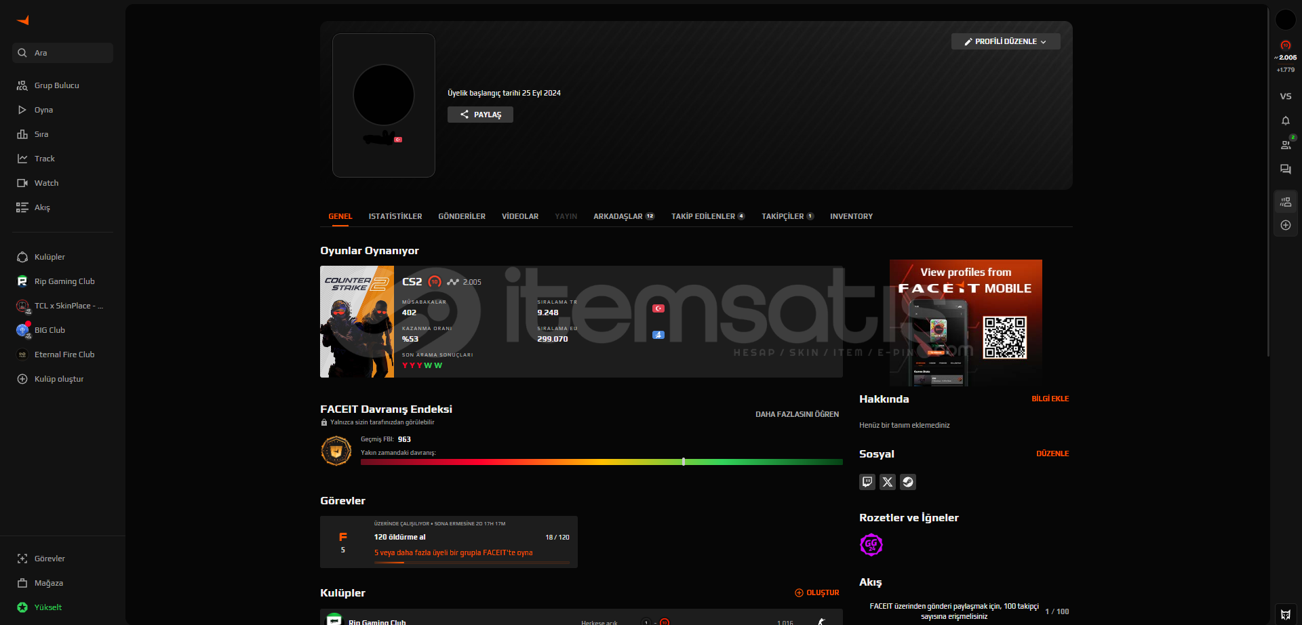Click the text 'Henüz bir tanım eklemediniz'
This screenshot has width=1302, height=625.
pyautogui.click(x=905, y=426)
